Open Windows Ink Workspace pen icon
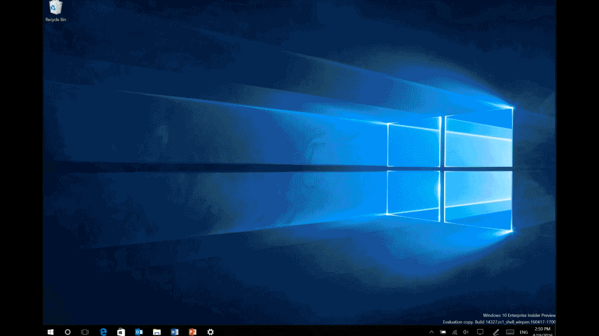 pos(495,331)
